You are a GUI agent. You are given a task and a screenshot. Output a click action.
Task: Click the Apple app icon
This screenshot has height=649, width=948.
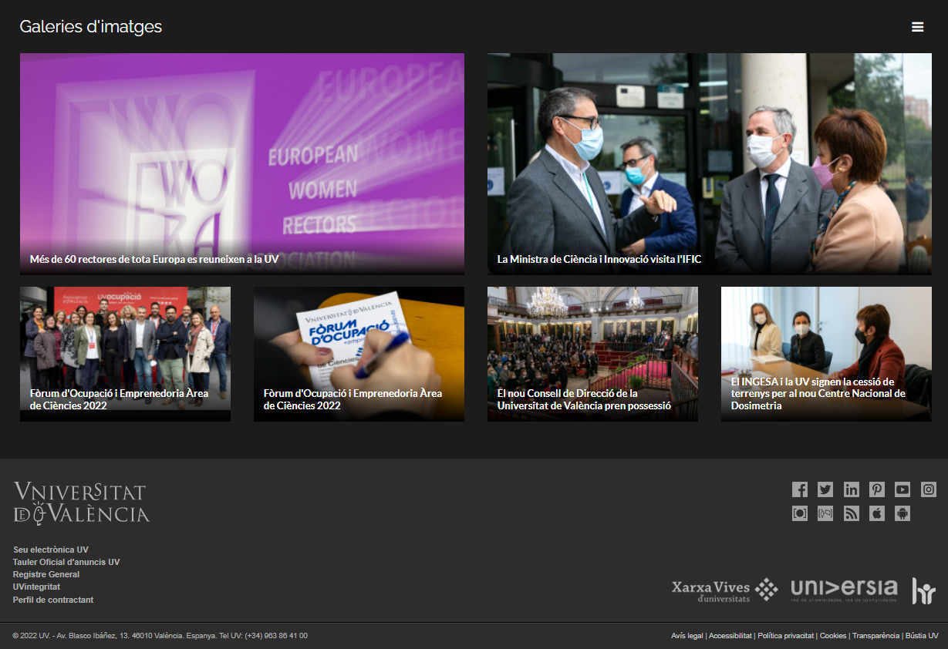click(877, 513)
